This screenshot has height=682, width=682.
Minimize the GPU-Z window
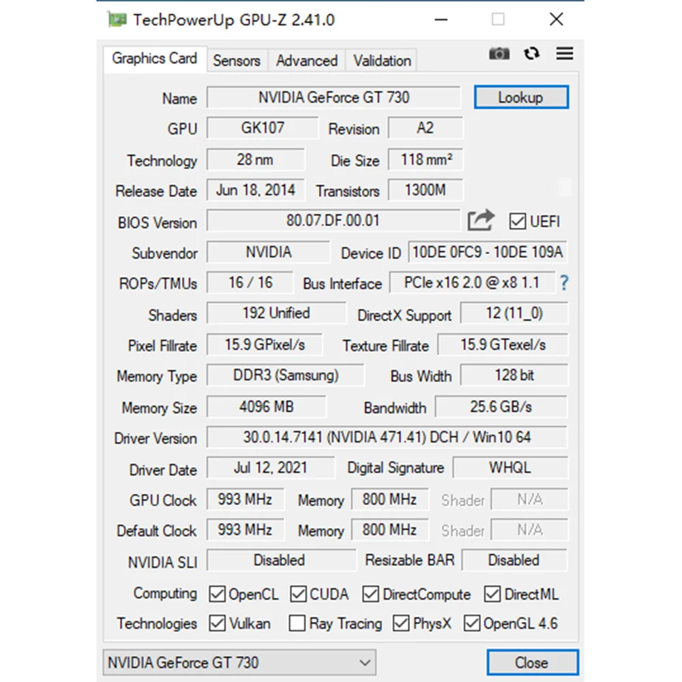[441, 20]
